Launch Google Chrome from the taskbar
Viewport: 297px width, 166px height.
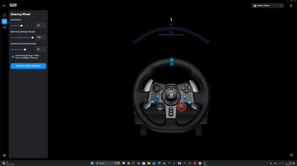point(128,163)
